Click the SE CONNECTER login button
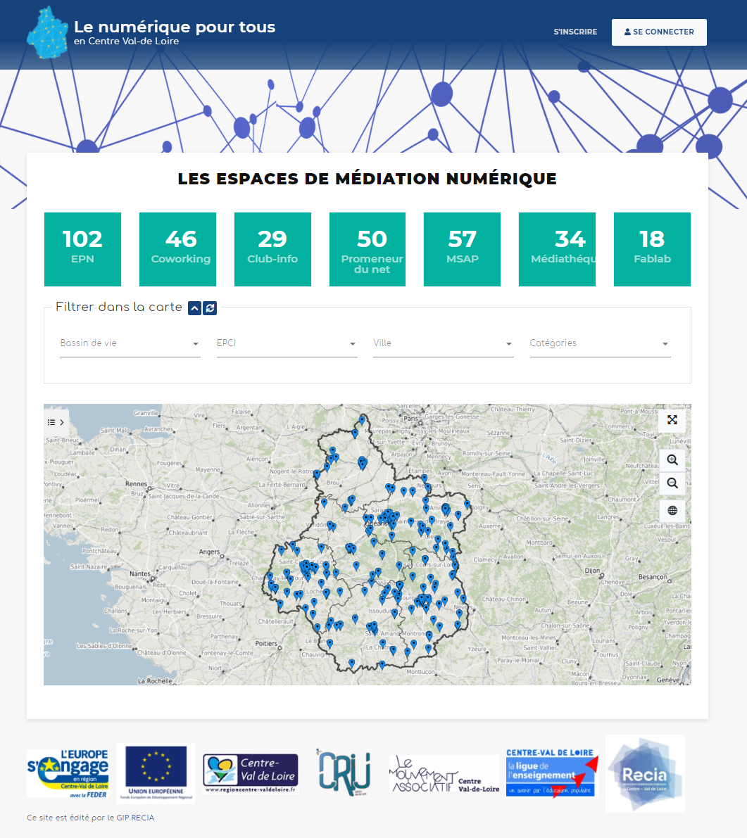 [x=659, y=32]
